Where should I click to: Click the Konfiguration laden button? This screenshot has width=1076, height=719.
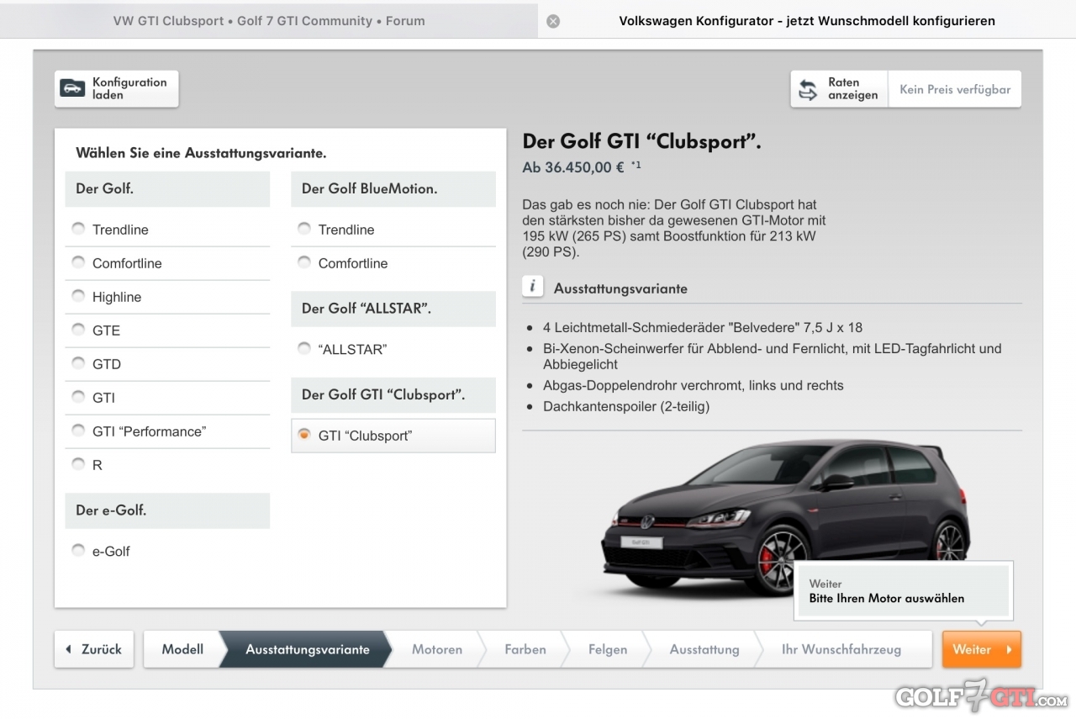pyautogui.click(x=117, y=88)
